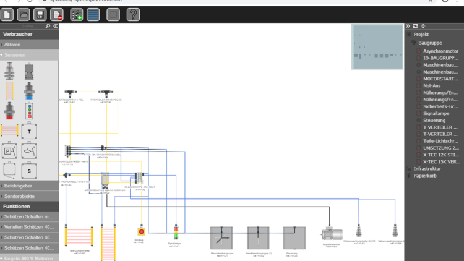Choose the 'T' box component in the palette
The image size is (464, 261).
[x=29, y=130]
